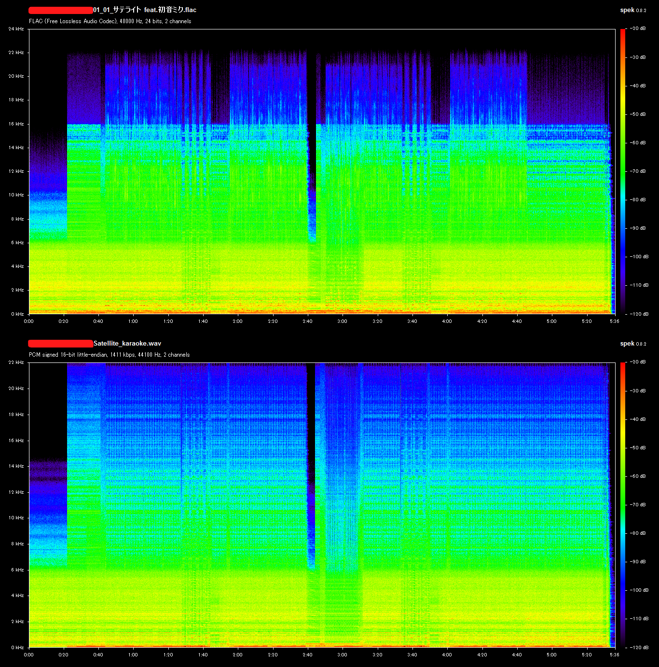Click the 5:36 end marker on top time axis

(614, 321)
